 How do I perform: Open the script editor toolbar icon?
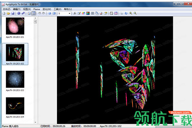click(106, 13)
